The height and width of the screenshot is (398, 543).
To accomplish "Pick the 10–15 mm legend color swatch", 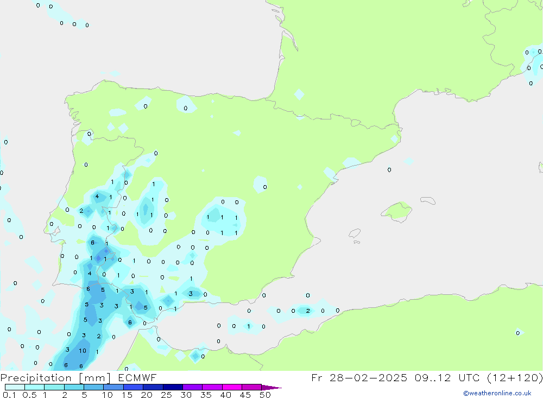I will [x=113, y=387].
